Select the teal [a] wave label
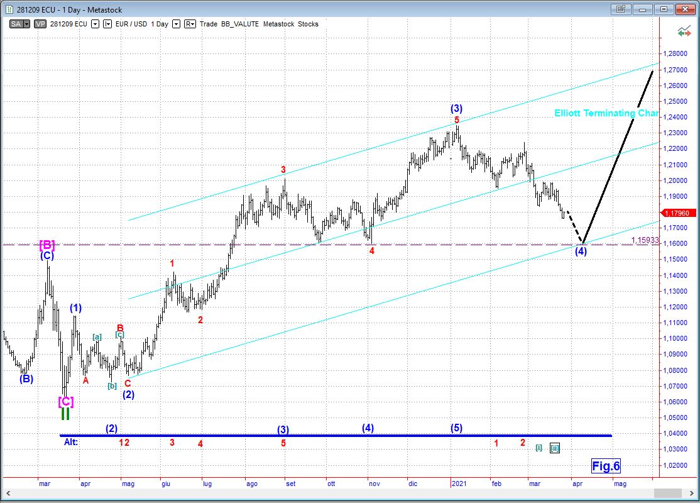Image resolution: width=700 pixels, height=503 pixels. pos(97,337)
